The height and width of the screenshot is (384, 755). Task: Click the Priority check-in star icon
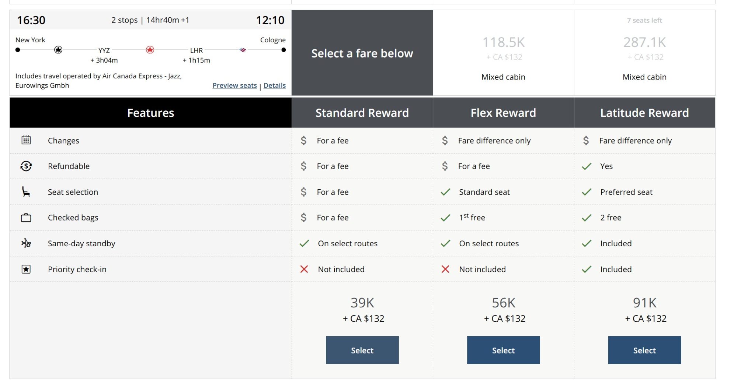26,269
